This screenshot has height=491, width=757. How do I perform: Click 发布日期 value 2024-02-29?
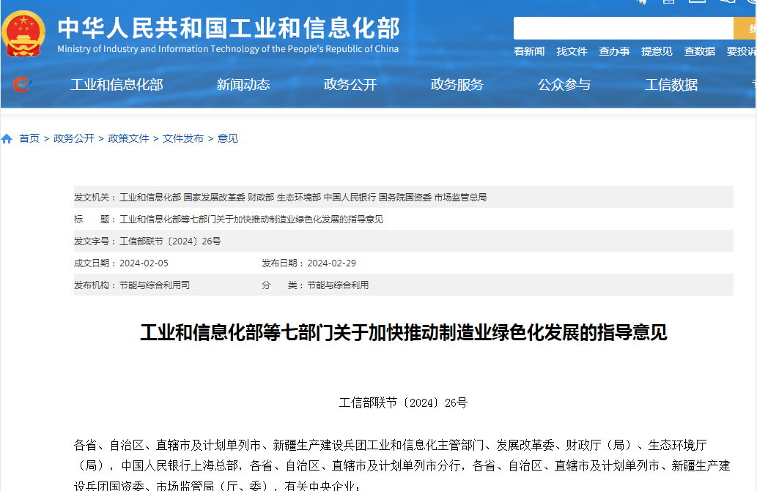click(332, 263)
